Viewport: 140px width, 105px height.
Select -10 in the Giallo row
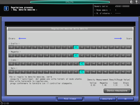11,47
